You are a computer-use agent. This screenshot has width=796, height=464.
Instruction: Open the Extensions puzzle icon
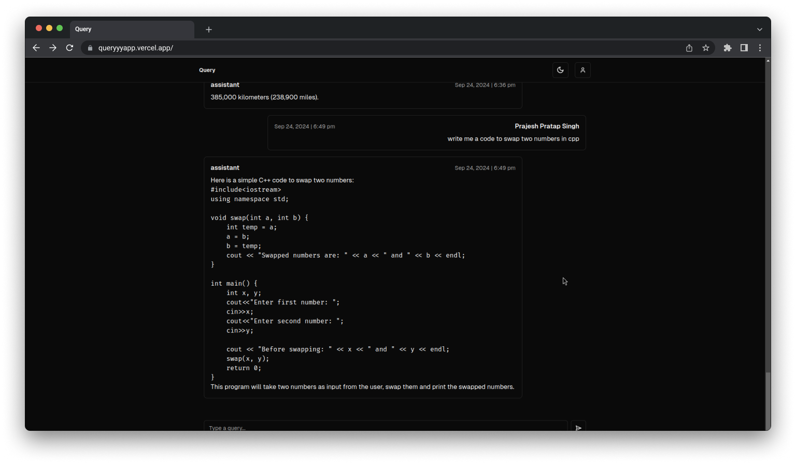(x=728, y=48)
